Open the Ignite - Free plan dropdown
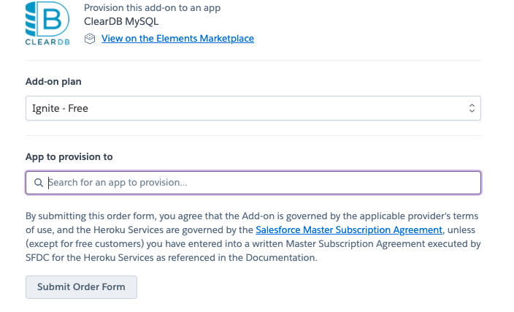Viewport: 514px width, 312px height. [253, 109]
